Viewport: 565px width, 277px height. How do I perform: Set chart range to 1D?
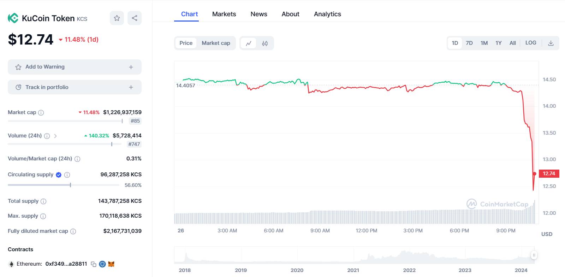455,43
